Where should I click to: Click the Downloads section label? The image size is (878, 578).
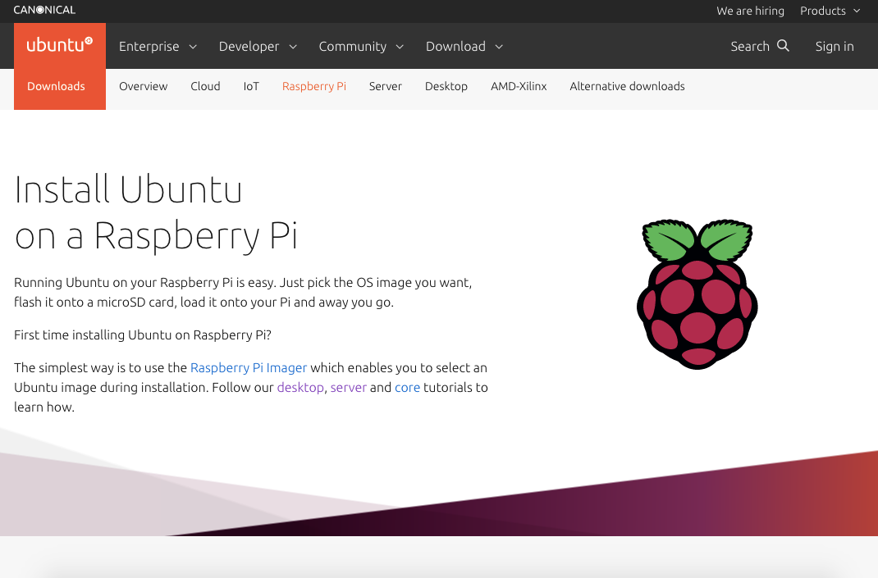[x=56, y=86]
